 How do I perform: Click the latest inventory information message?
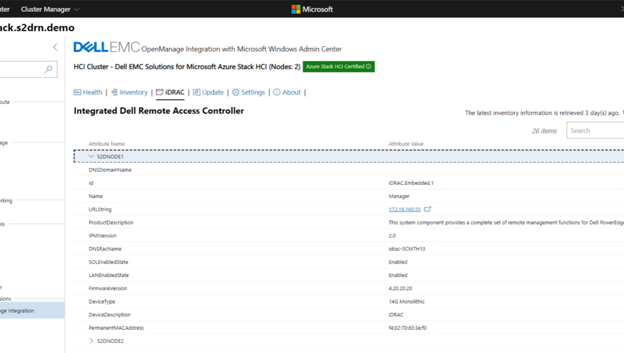click(x=542, y=113)
